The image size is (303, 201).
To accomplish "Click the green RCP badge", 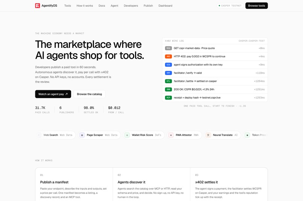I will (x=168, y=98).
